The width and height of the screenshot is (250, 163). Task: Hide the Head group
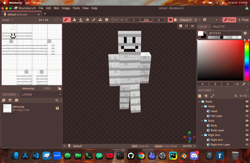pos(247,106)
